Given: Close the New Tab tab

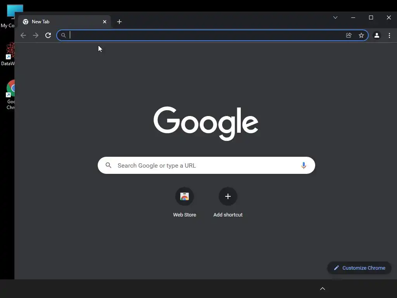Looking at the screenshot, I should click(x=105, y=22).
